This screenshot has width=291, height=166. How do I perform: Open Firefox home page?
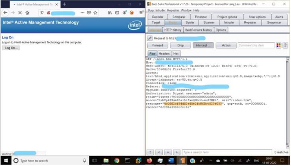(x=27, y=13)
